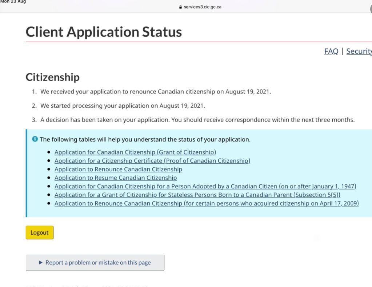Click 'The following tables will help you' text
Image resolution: width=372 pixels, height=287 pixels.
click(145, 139)
